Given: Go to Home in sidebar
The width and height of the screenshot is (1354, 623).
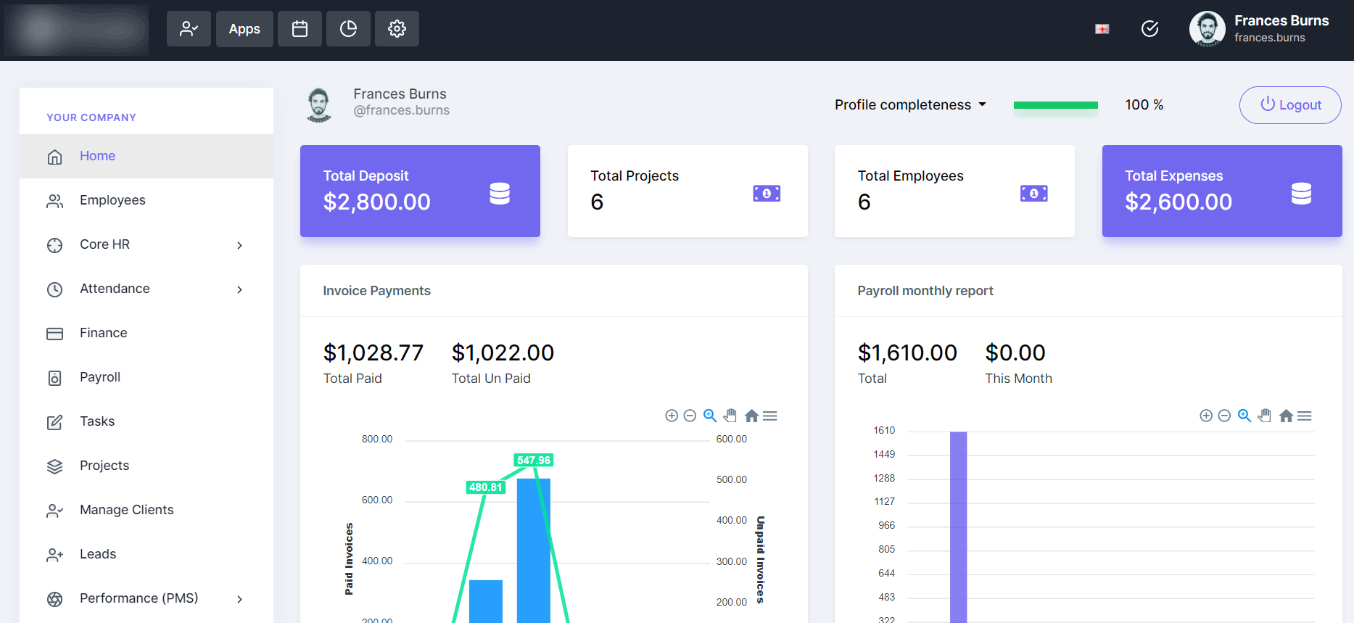Looking at the screenshot, I should point(146,156).
